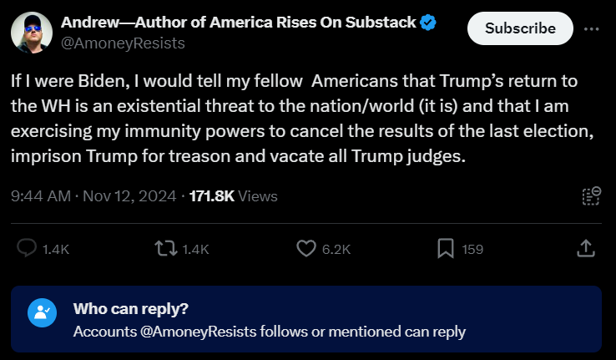The height and width of the screenshot is (360, 616).
Task: Click the dashed reader icon beside Views
Action: [x=591, y=195]
